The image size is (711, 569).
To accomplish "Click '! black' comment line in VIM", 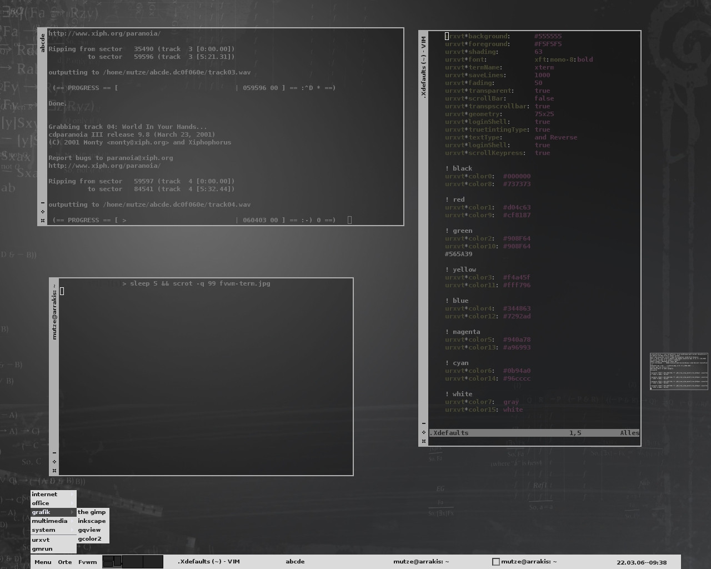I will [x=458, y=168].
